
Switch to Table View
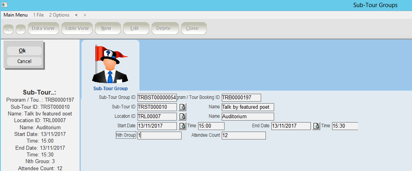pos(77,28)
